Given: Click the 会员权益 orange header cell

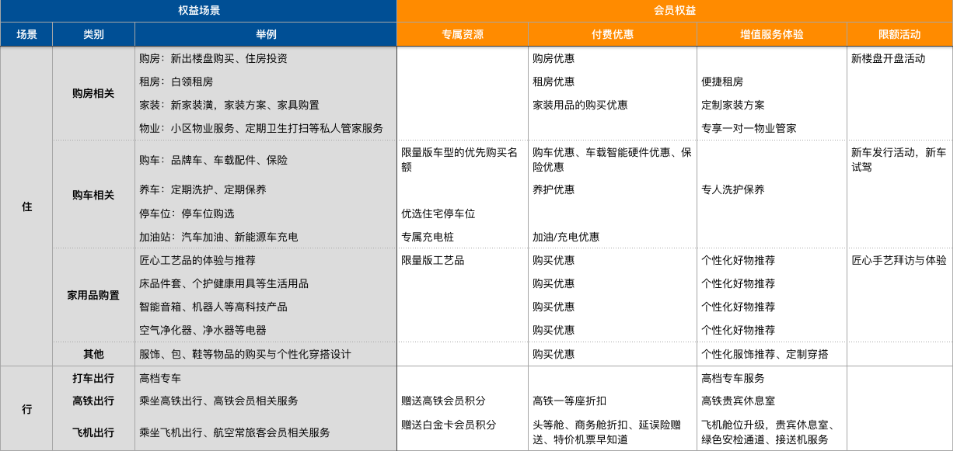Looking at the screenshot, I should coord(675,11).
